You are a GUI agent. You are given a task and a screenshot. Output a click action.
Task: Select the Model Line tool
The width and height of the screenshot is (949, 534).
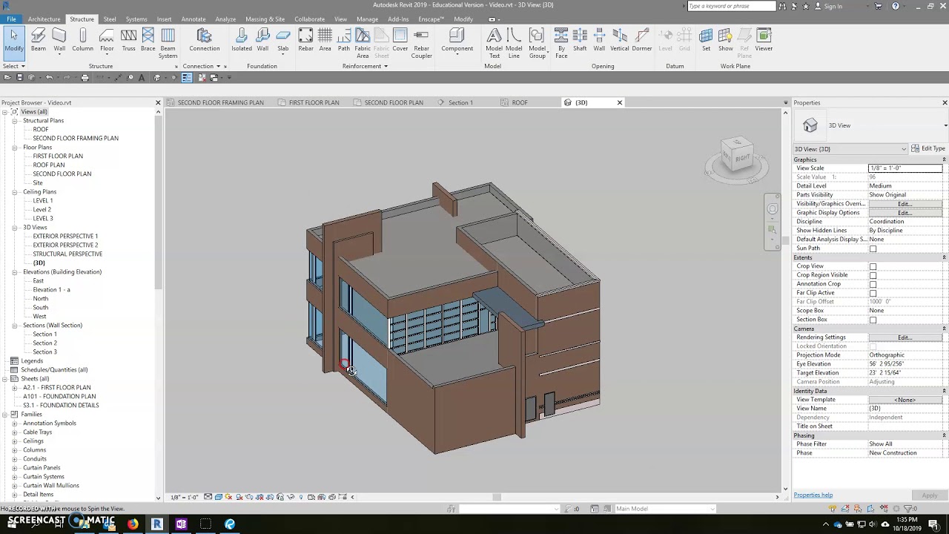click(x=514, y=43)
